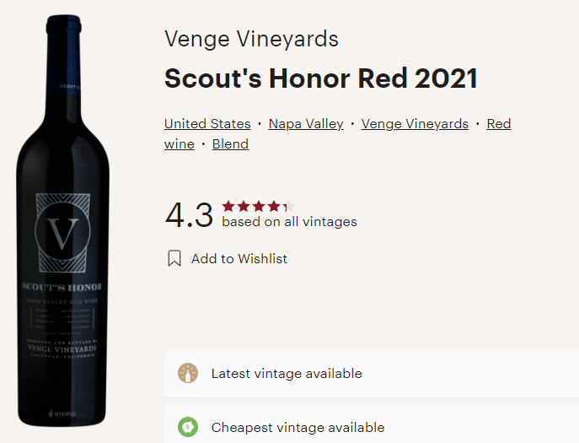The image size is (579, 443).
Task: Open the Red wine category link
Action: tap(499, 124)
